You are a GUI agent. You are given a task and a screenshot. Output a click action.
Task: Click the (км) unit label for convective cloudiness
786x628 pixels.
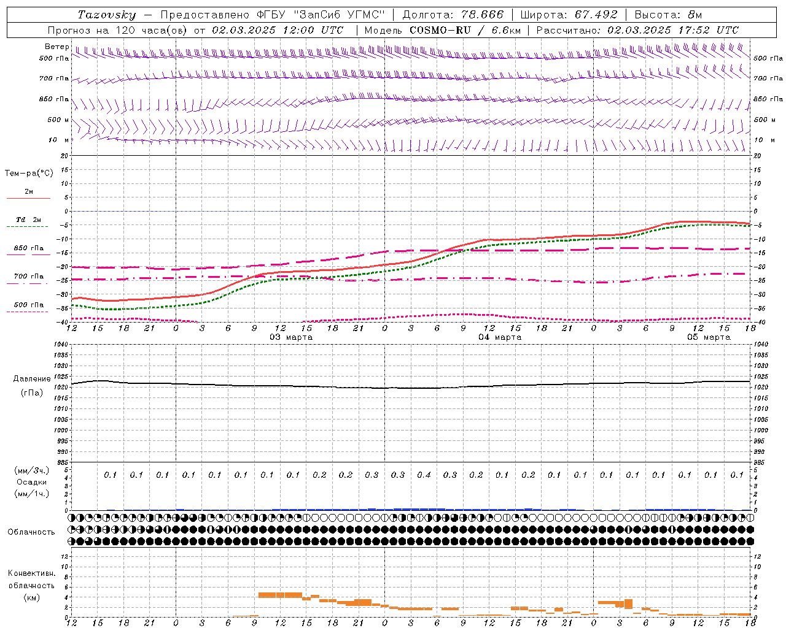pos(31,597)
